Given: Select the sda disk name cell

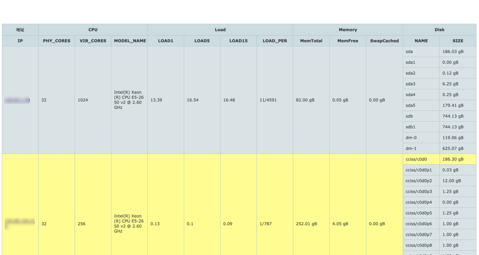Looking at the screenshot, I should 421,52.
